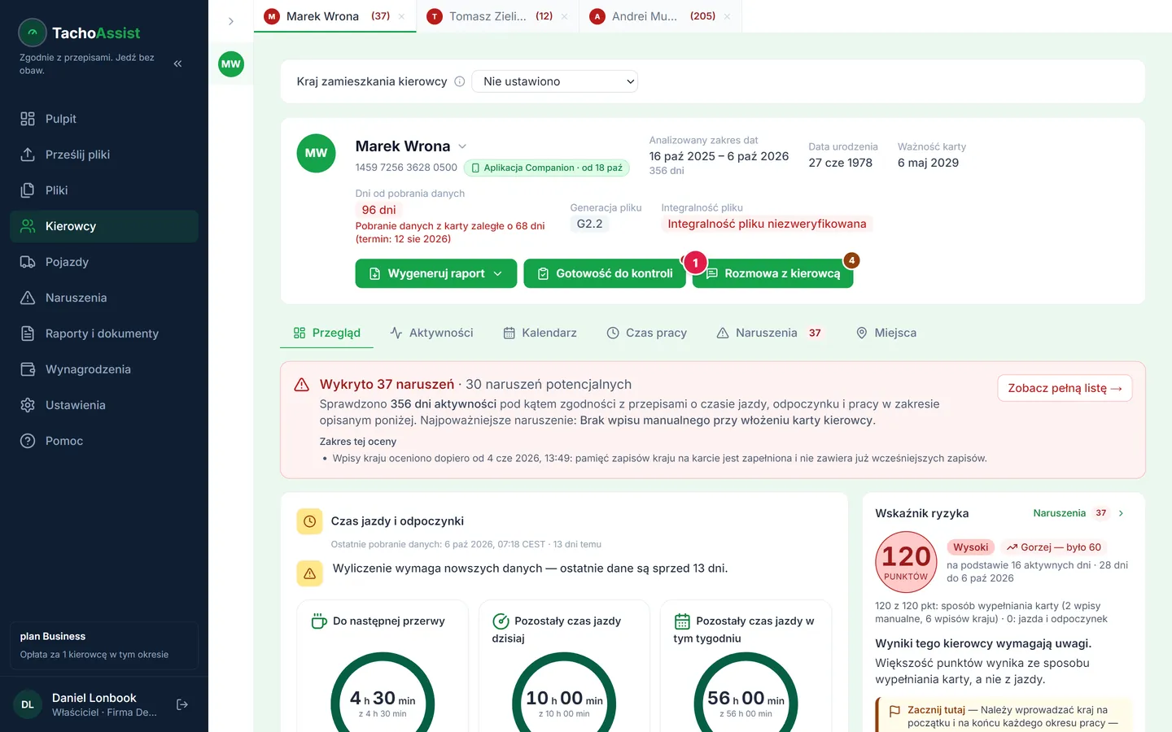Click the Gotowość do kontroli button
1172x732 pixels.
point(603,273)
